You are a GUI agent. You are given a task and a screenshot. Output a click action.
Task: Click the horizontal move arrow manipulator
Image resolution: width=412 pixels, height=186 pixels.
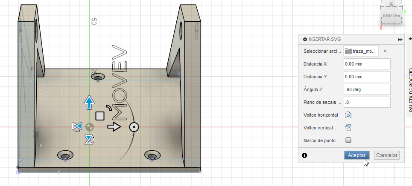pos(114,126)
